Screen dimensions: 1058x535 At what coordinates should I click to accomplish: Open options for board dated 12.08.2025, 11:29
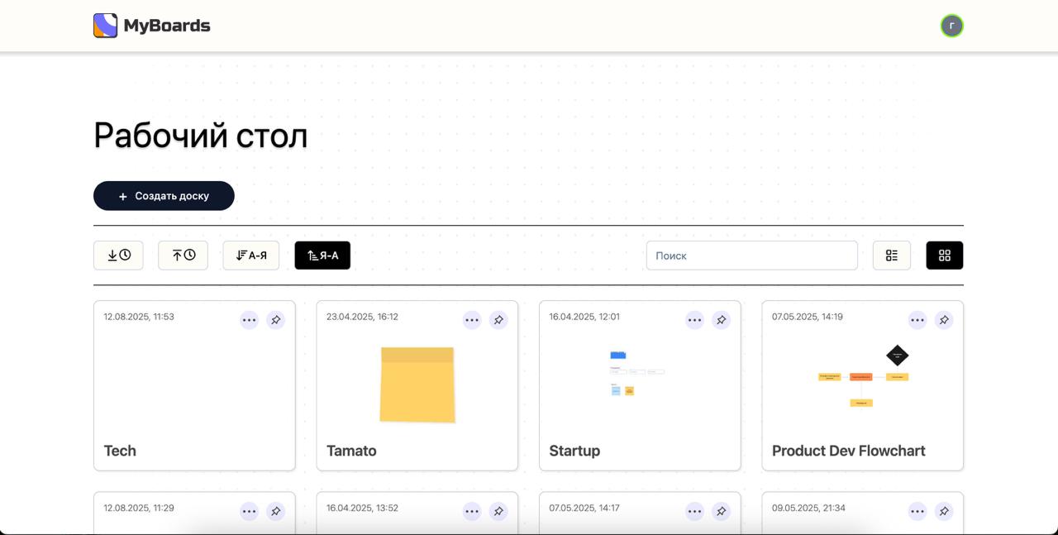[x=250, y=512]
